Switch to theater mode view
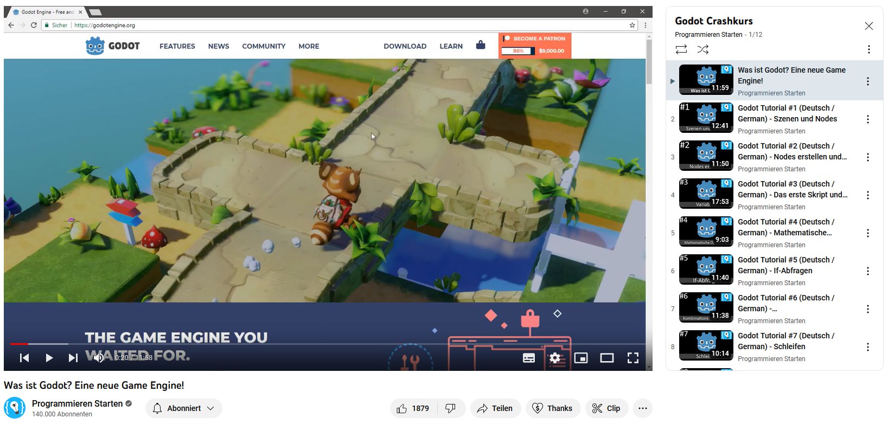This screenshot has height=424, width=888. (x=606, y=358)
